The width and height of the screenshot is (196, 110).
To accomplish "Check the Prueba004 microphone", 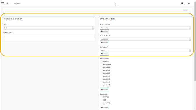I will point(101,76).
